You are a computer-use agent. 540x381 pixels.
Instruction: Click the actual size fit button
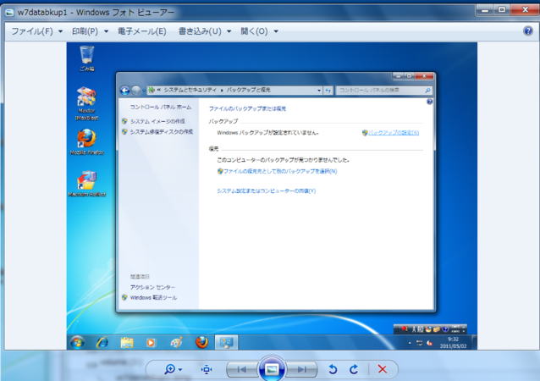click(x=207, y=370)
